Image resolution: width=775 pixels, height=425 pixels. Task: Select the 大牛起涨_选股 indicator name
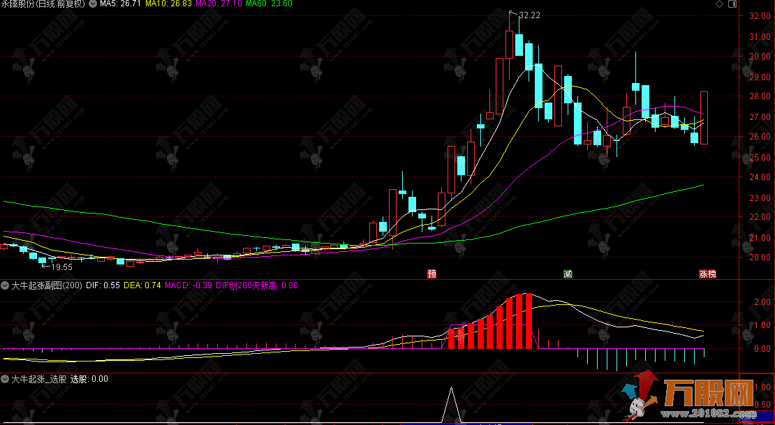[x=38, y=380]
